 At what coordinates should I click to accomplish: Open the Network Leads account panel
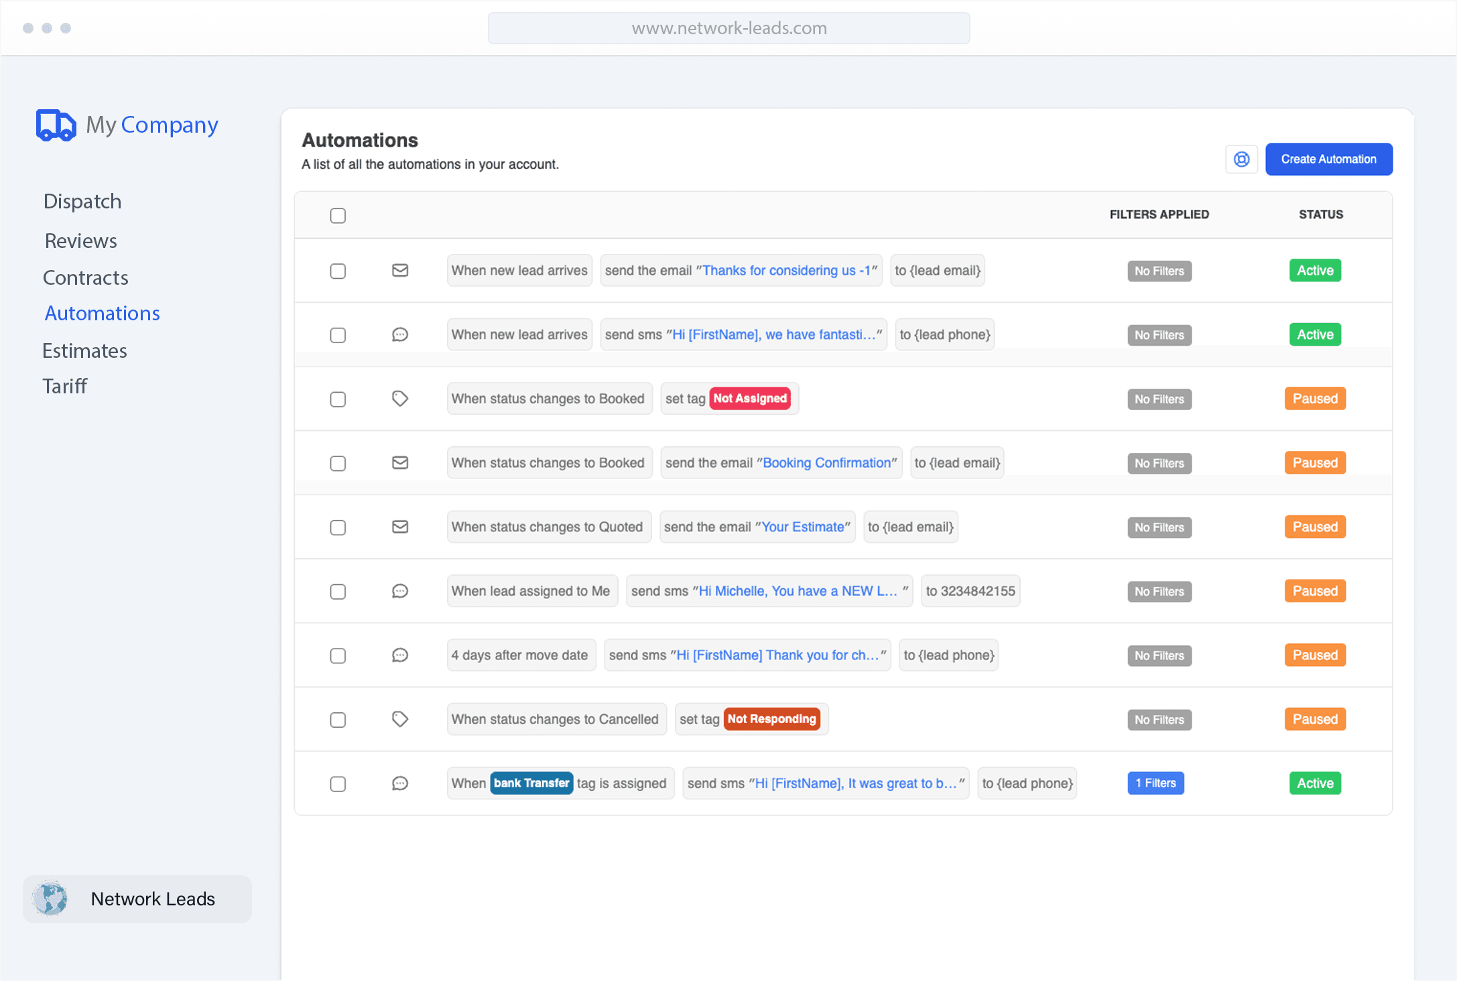point(137,899)
